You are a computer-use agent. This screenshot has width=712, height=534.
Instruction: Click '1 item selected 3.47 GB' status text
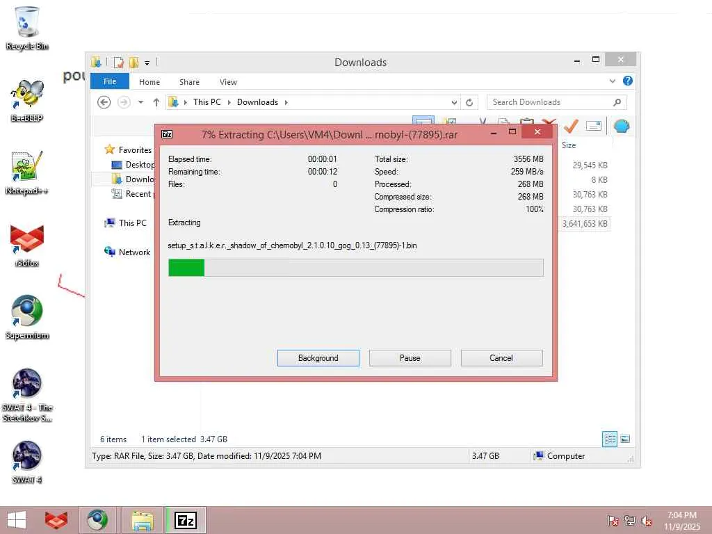click(184, 439)
